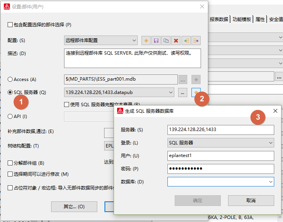This screenshot has height=222, width=283.
Task: Delete configuration with red X icon
Action: (x=176, y=41)
